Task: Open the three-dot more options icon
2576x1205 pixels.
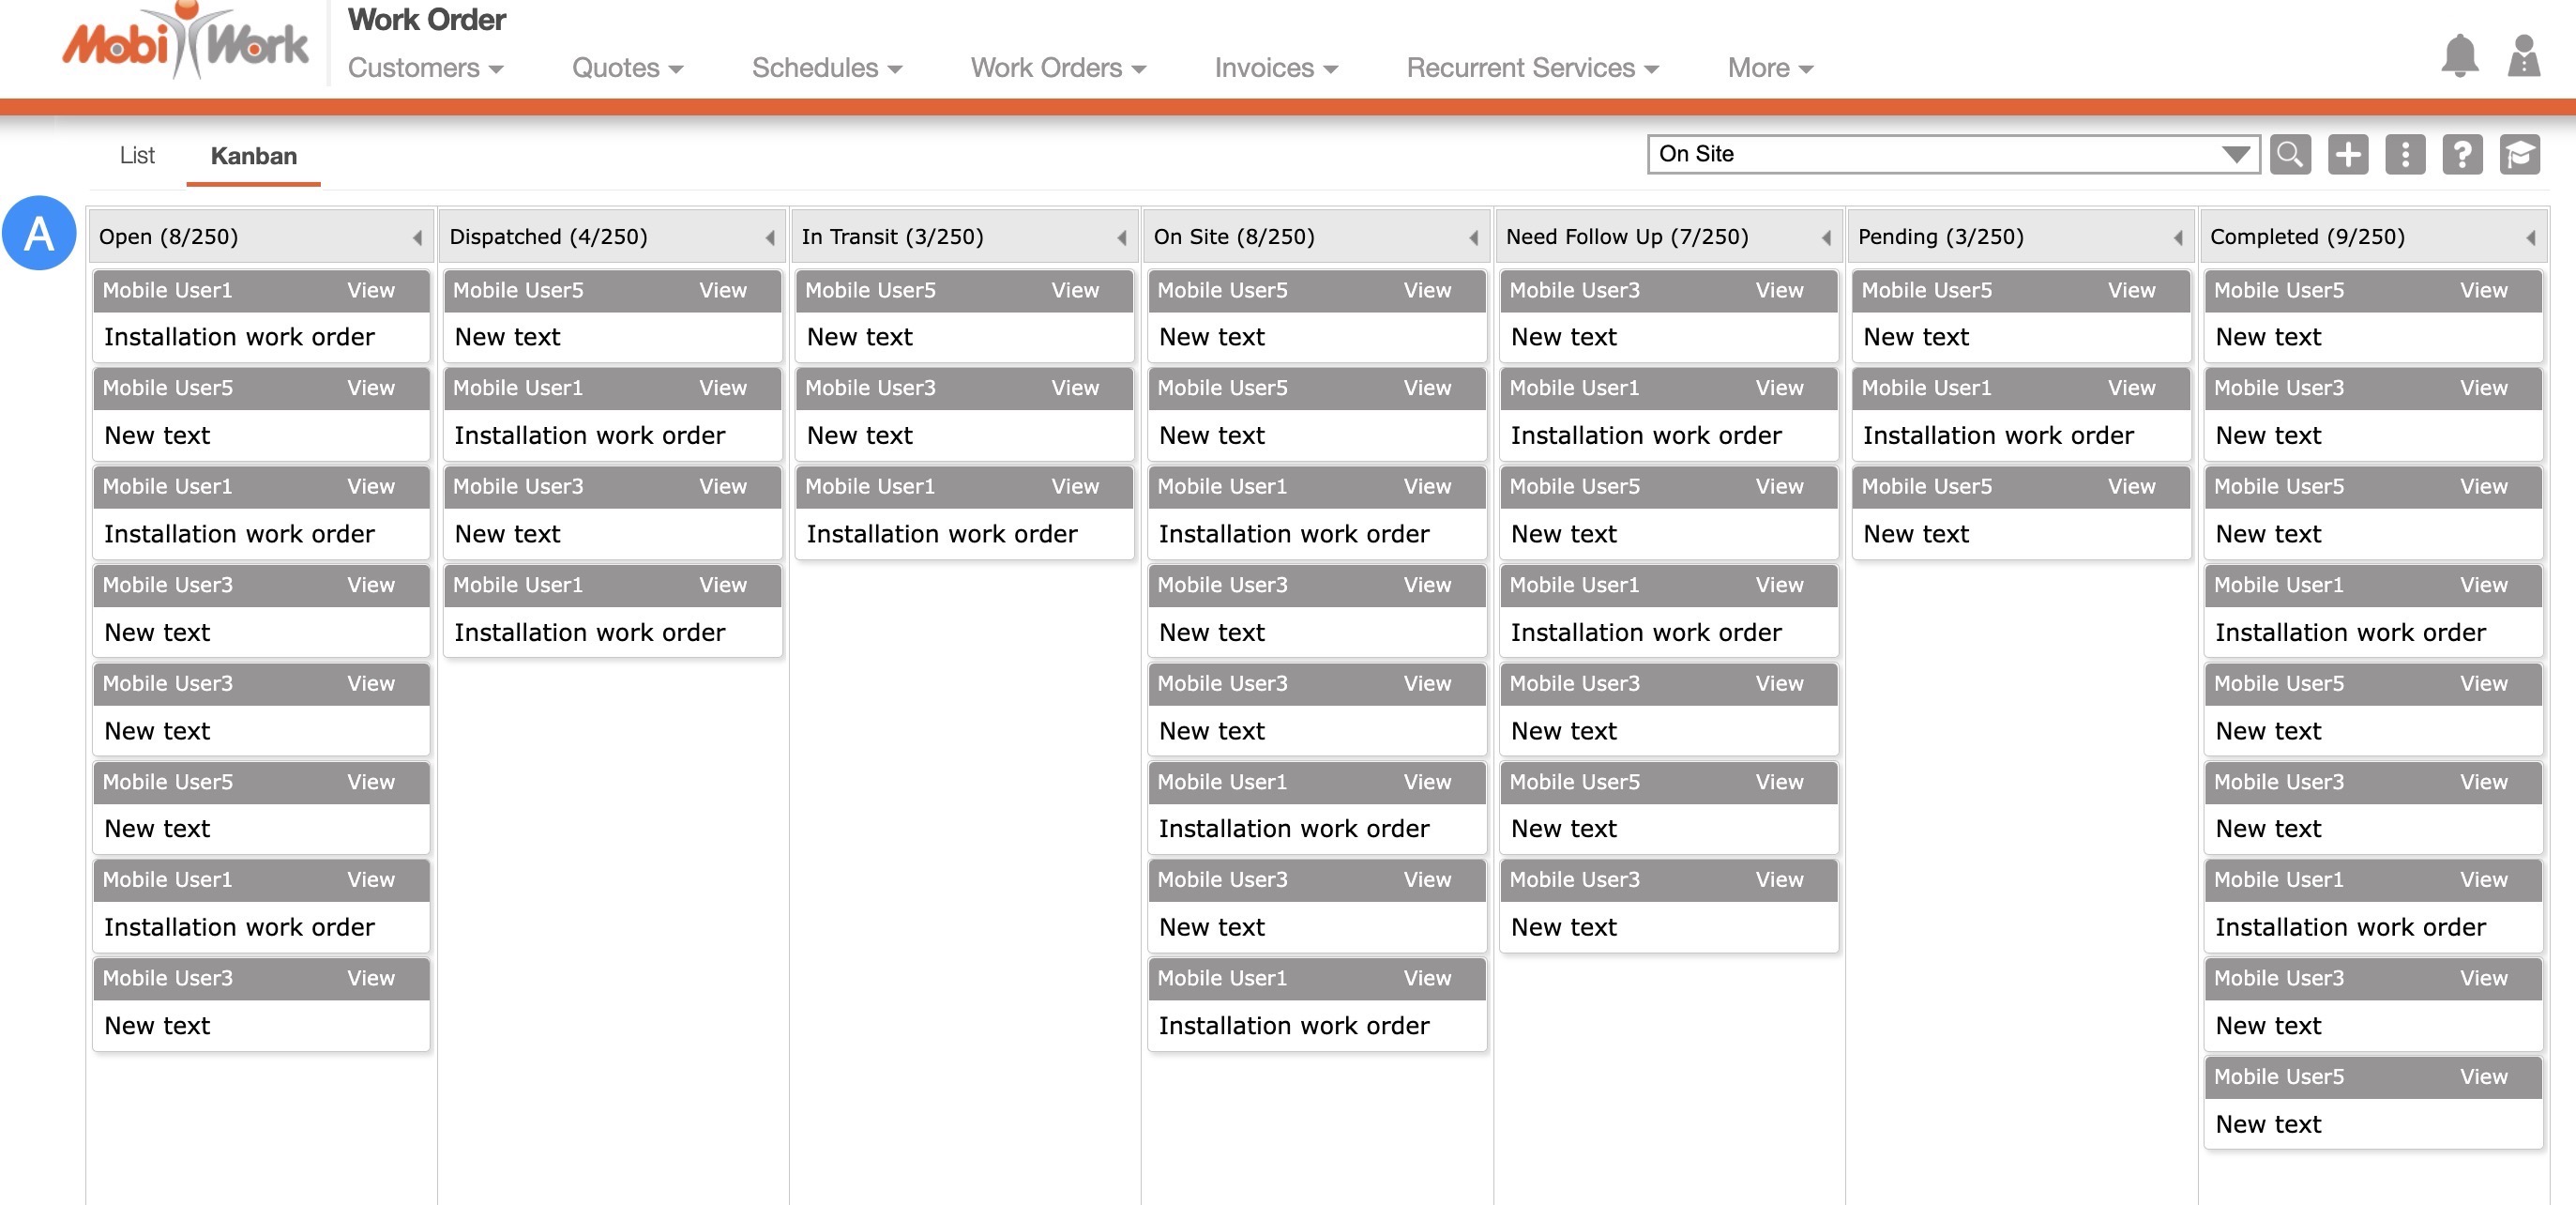Action: point(2404,154)
